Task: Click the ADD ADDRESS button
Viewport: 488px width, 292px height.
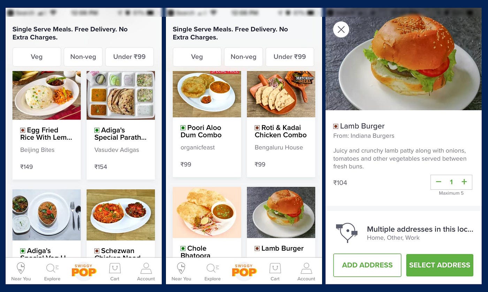Action: pos(367,265)
